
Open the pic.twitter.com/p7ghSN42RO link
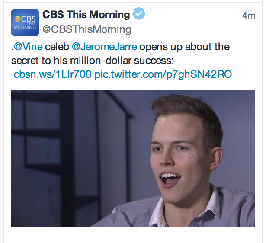coord(163,74)
